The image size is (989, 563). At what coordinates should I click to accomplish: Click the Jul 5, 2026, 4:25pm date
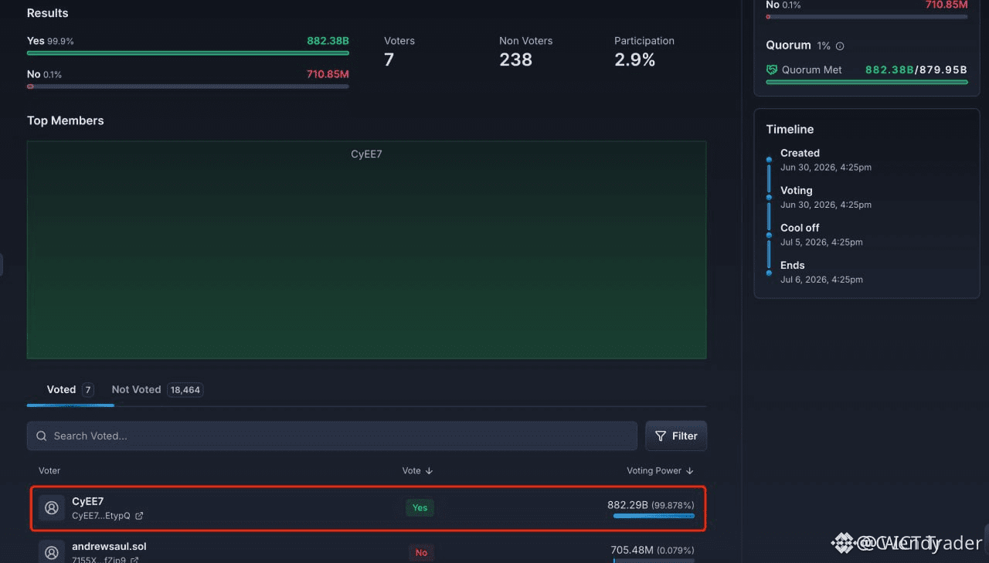[821, 242]
